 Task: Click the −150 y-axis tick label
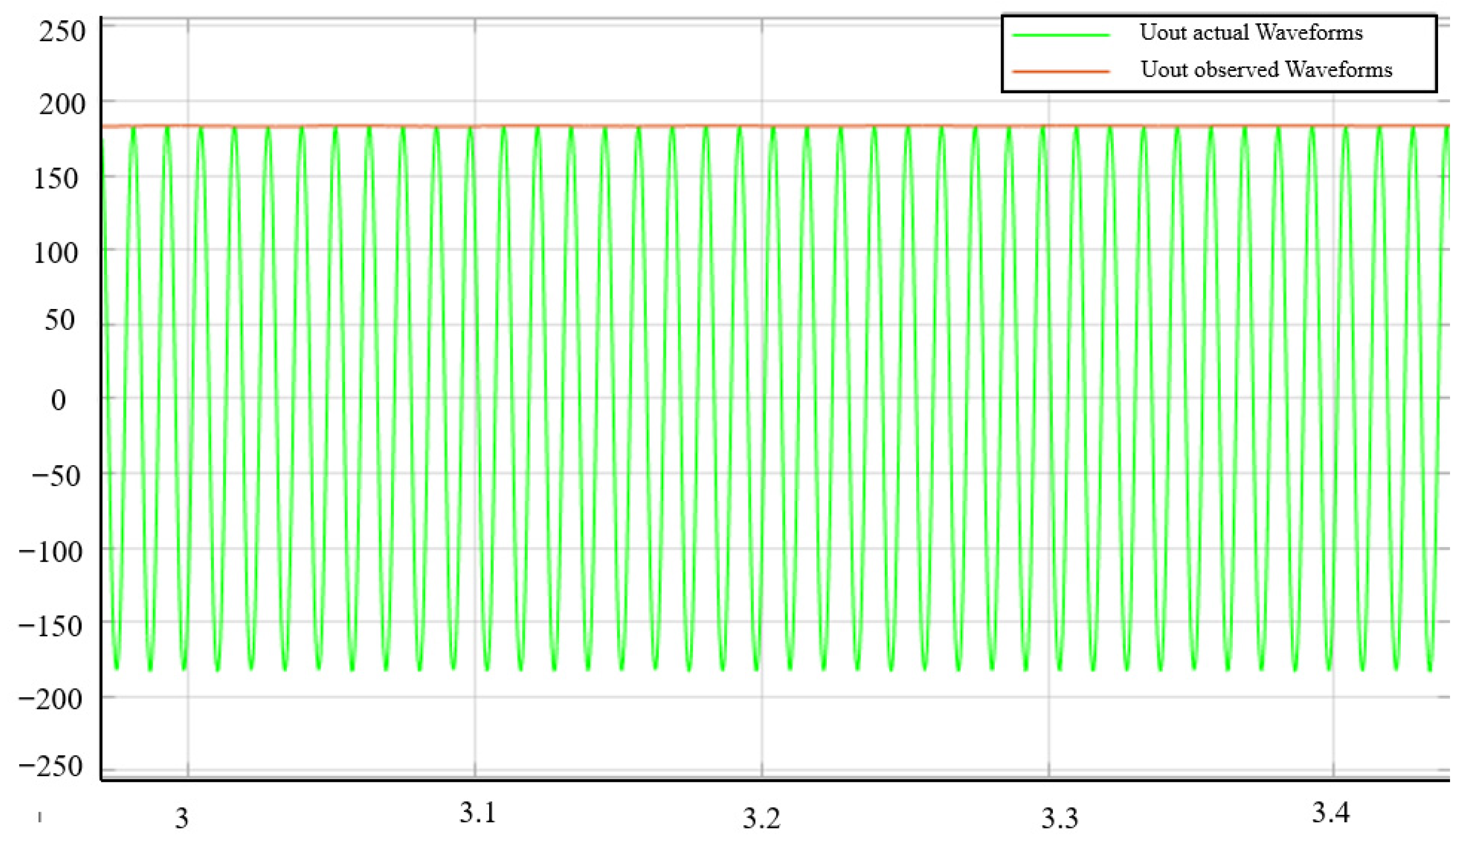click(51, 626)
